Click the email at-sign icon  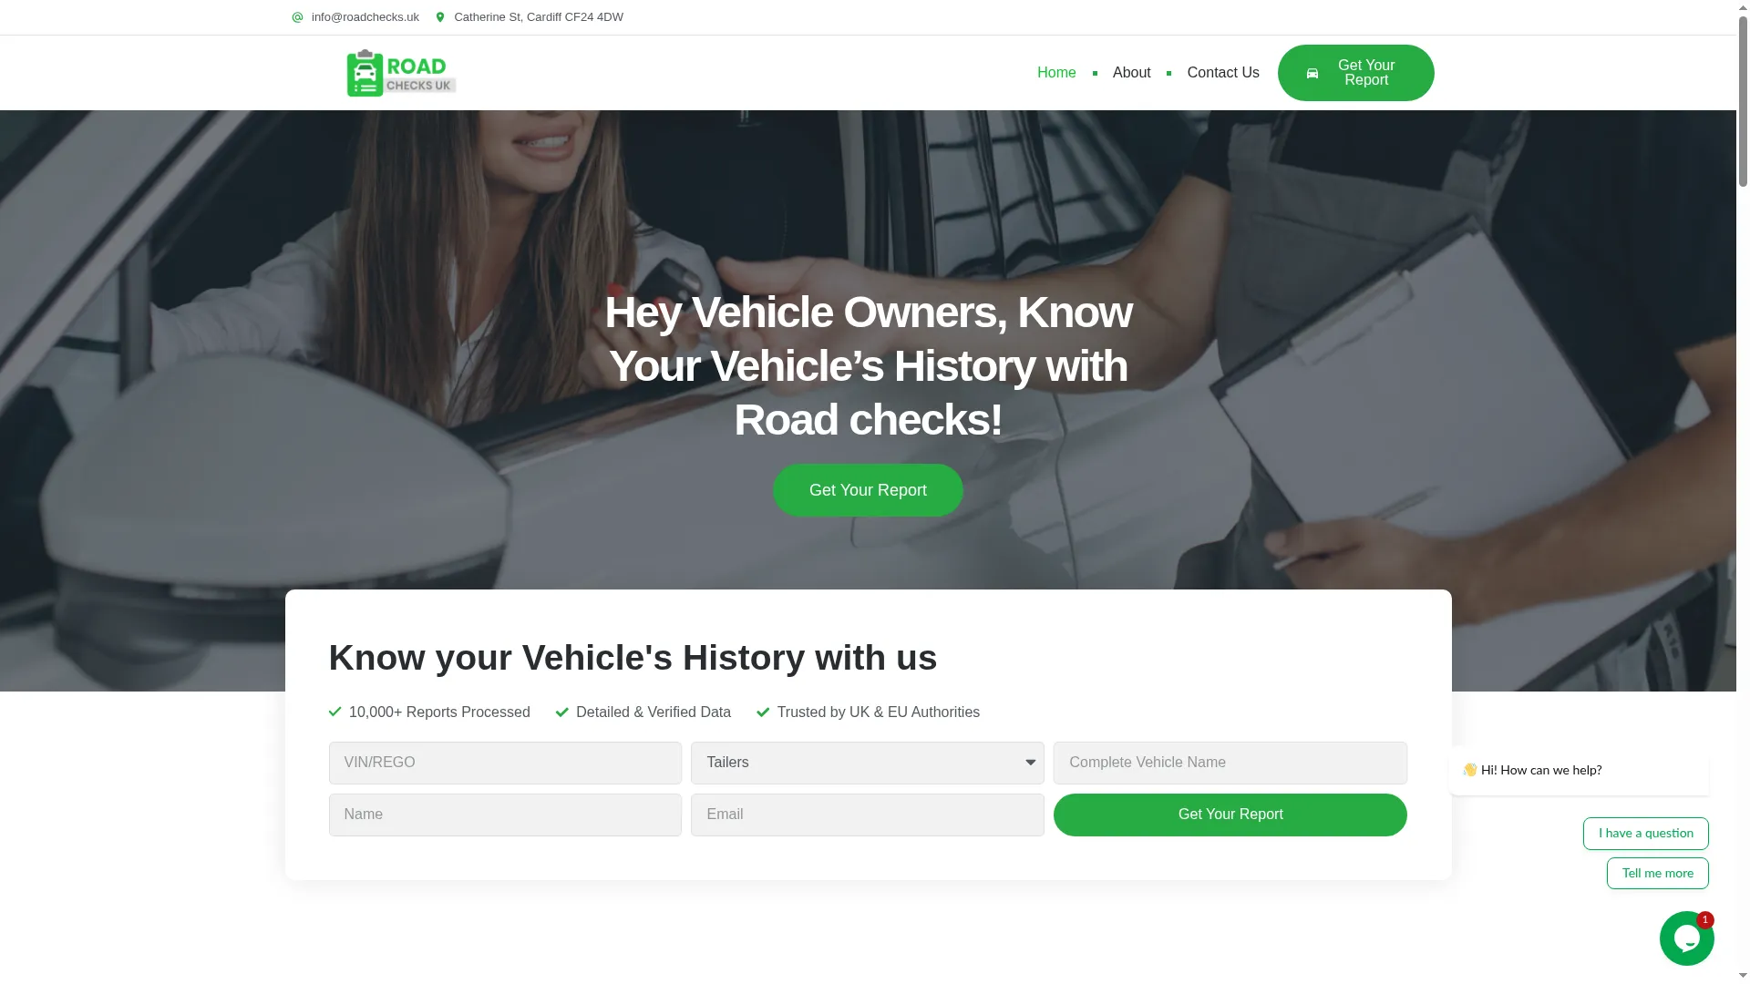297,17
